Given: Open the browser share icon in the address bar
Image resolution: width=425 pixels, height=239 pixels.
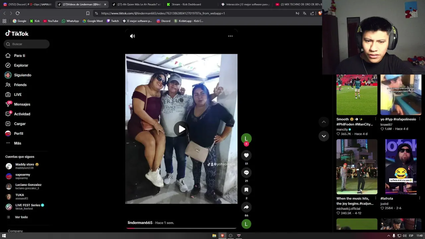Looking at the screenshot, I should tap(312, 13).
